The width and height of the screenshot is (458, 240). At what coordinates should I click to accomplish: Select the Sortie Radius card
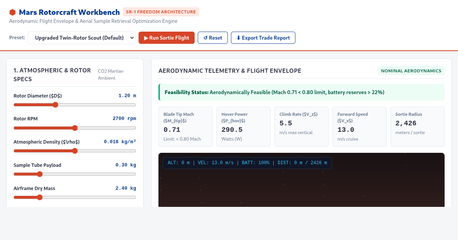(418, 127)
